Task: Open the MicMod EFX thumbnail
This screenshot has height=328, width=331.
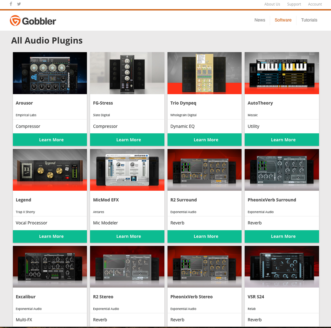Action: 127,170
